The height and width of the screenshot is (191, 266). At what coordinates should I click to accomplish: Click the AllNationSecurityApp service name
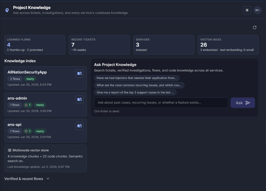[x=27, y=72]
